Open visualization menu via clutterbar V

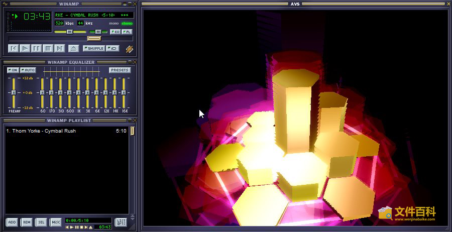(x=8, y=30)
